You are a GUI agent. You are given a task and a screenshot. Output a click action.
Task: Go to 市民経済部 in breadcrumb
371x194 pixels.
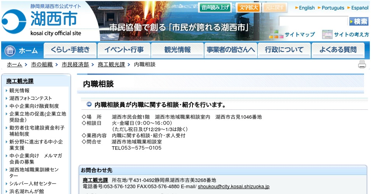click(x=75, y=65)
